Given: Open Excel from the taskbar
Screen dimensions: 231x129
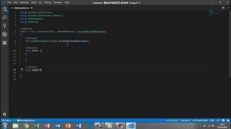Looking at the screenshot, I should pyautogui.click(x=36, y=126).
